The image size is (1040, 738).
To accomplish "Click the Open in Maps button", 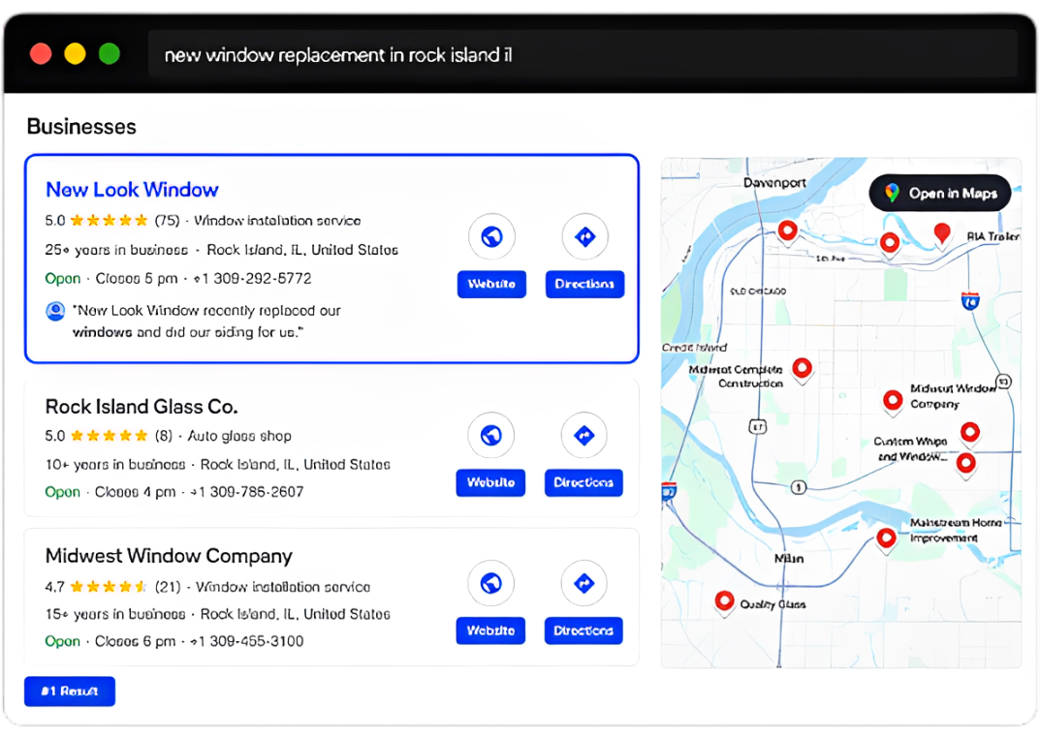I will pyautogui.click(x=940, y=193).
